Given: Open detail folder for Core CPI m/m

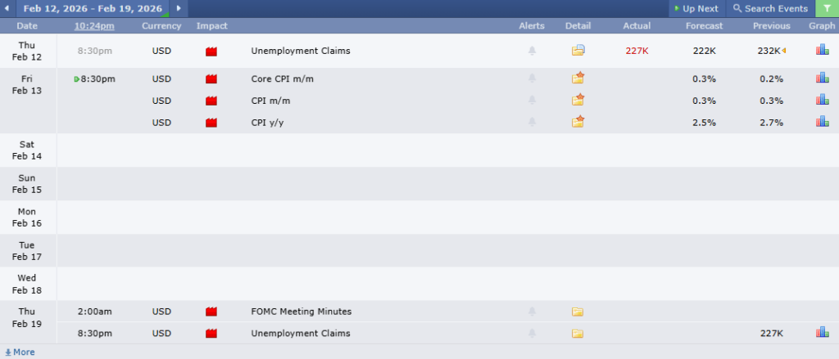Looking at the screenshot, I should (x=578, y=79).
